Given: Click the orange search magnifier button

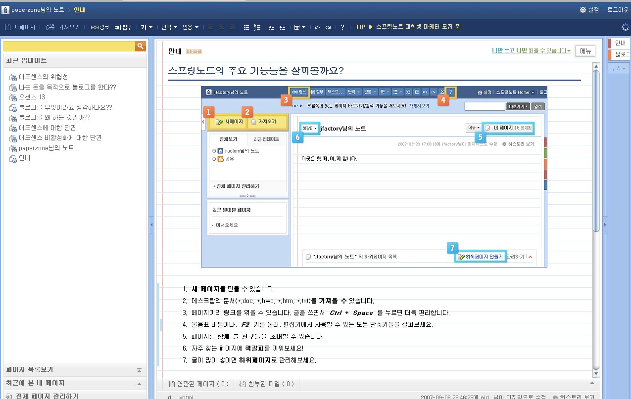Looking at the screenshot, I should click(141, 46).
